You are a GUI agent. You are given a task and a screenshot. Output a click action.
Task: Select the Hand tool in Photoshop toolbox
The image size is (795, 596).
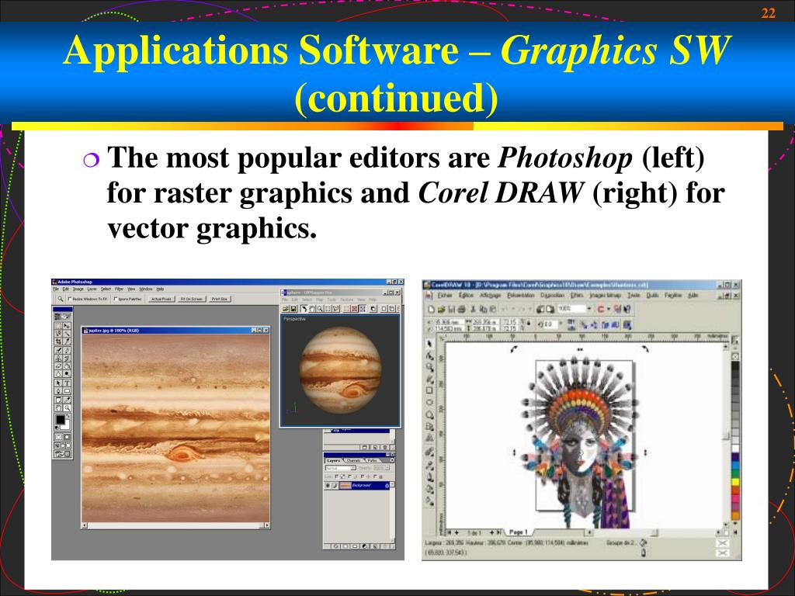click(58, 407)
